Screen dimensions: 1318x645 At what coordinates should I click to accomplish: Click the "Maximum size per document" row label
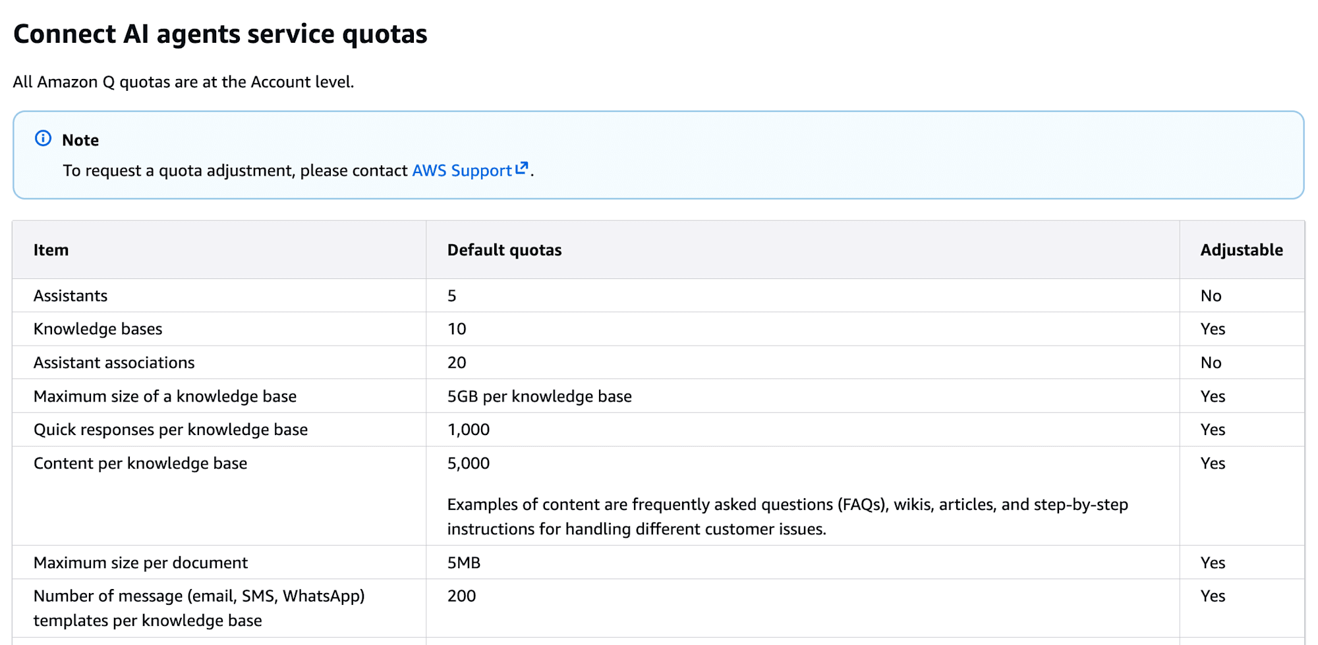tap(140, 563)
